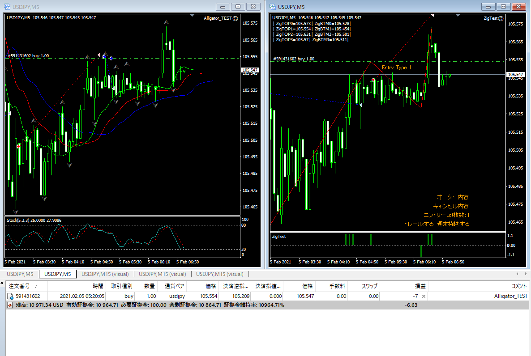
Task: Open the left chart window's title bar icon
Action: click(x=8, y=7)
